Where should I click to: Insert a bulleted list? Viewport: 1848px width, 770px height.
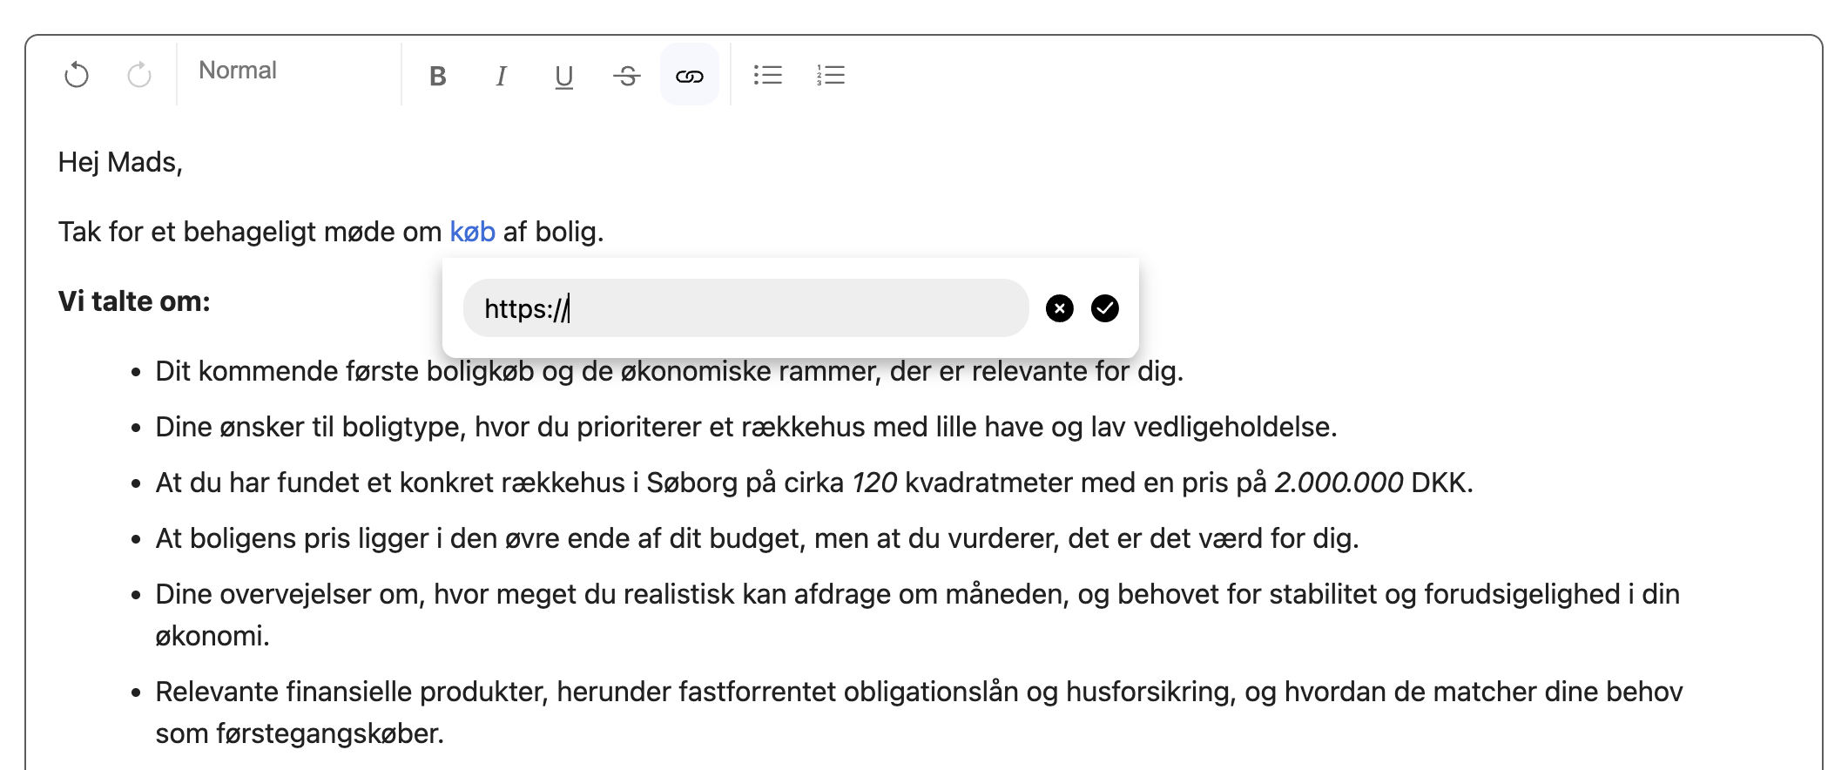click(767, 75)
